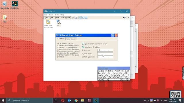Open the CX-30E115 window title icon menu
This screenshot has height=103, width=184.
45,11
